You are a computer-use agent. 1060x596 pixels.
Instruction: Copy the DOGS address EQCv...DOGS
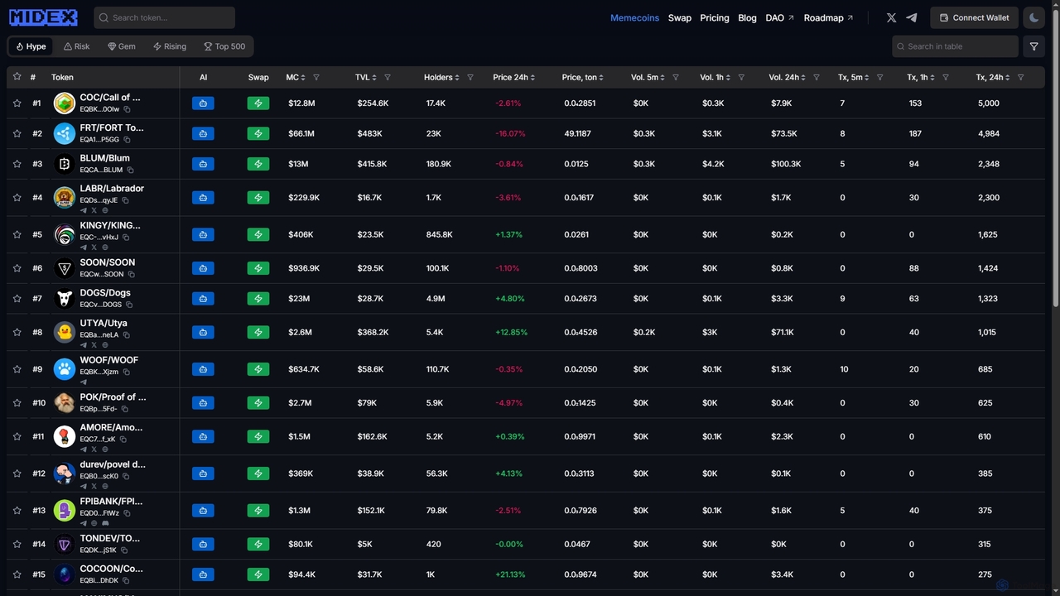(129, 305)
